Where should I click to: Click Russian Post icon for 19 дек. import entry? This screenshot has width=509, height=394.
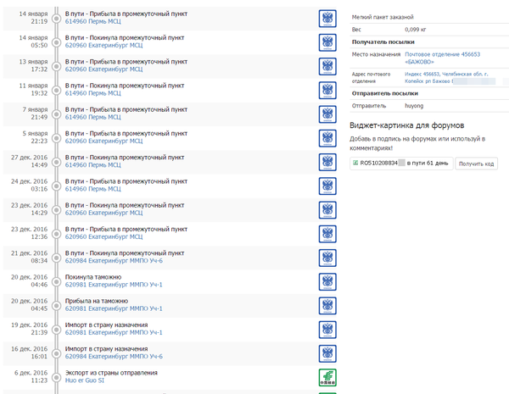click(x=327, y=329)
